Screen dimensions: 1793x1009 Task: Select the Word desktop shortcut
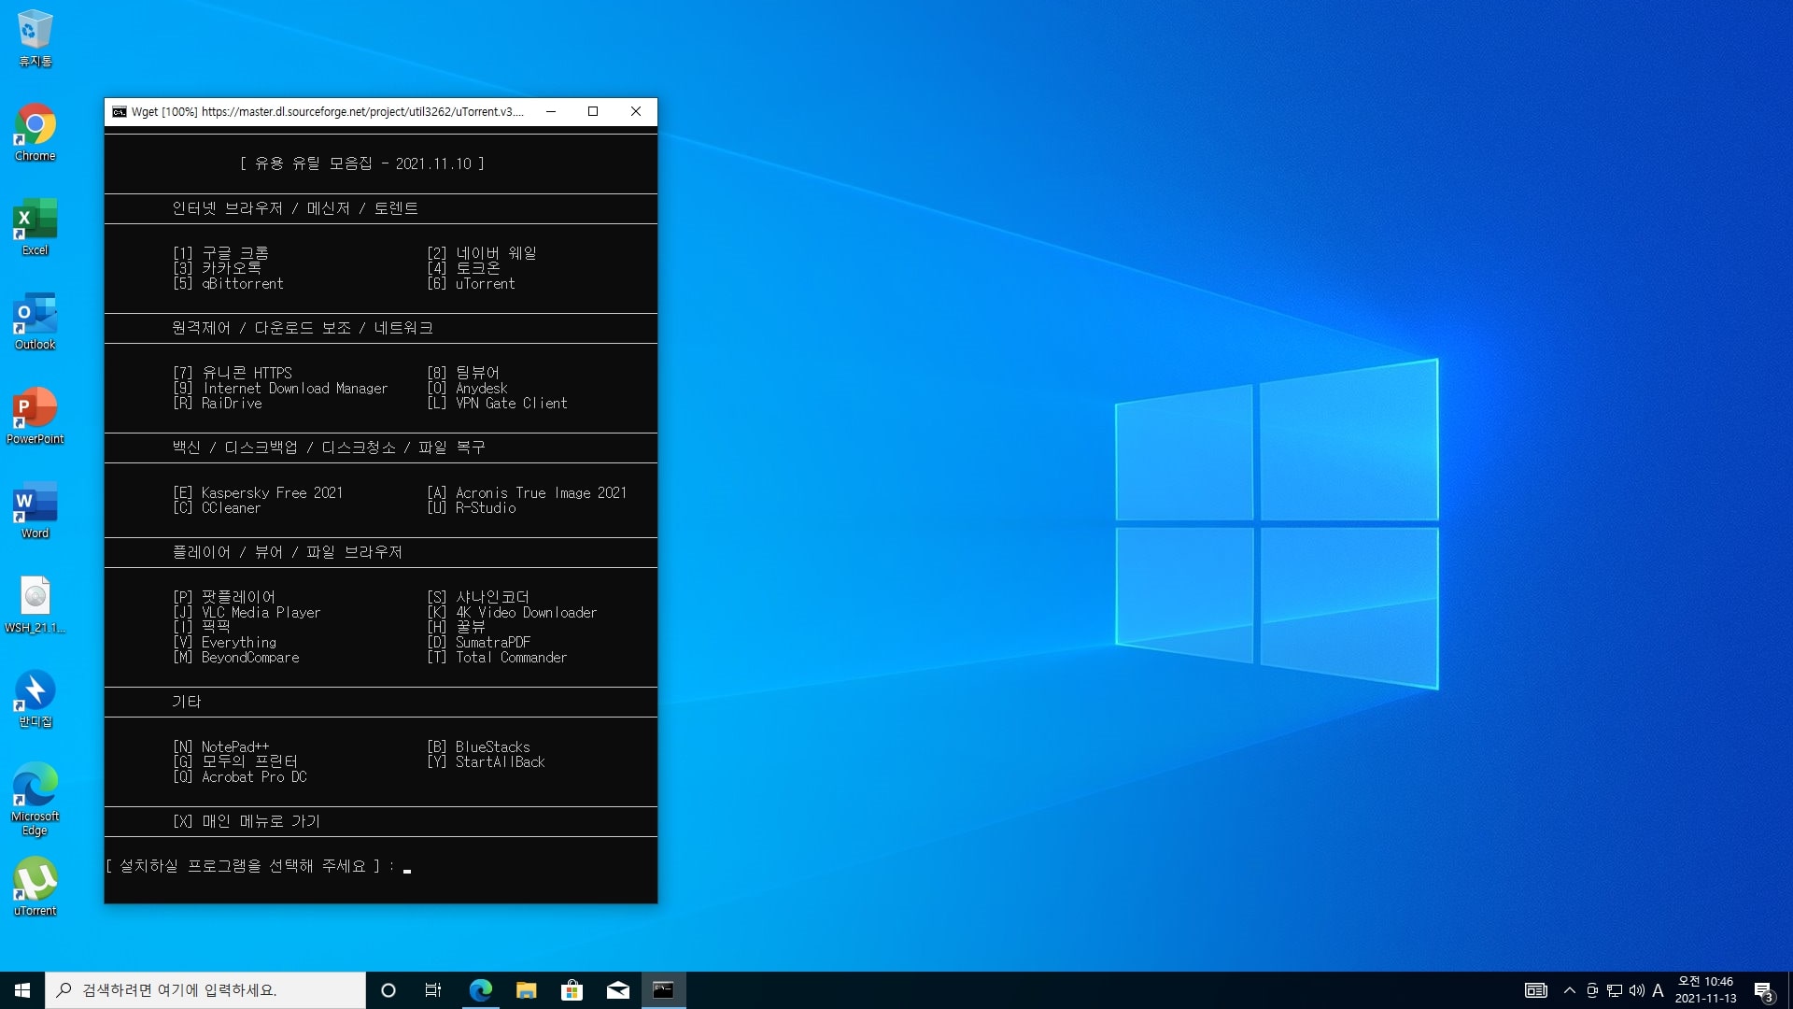tap(35, 510)
